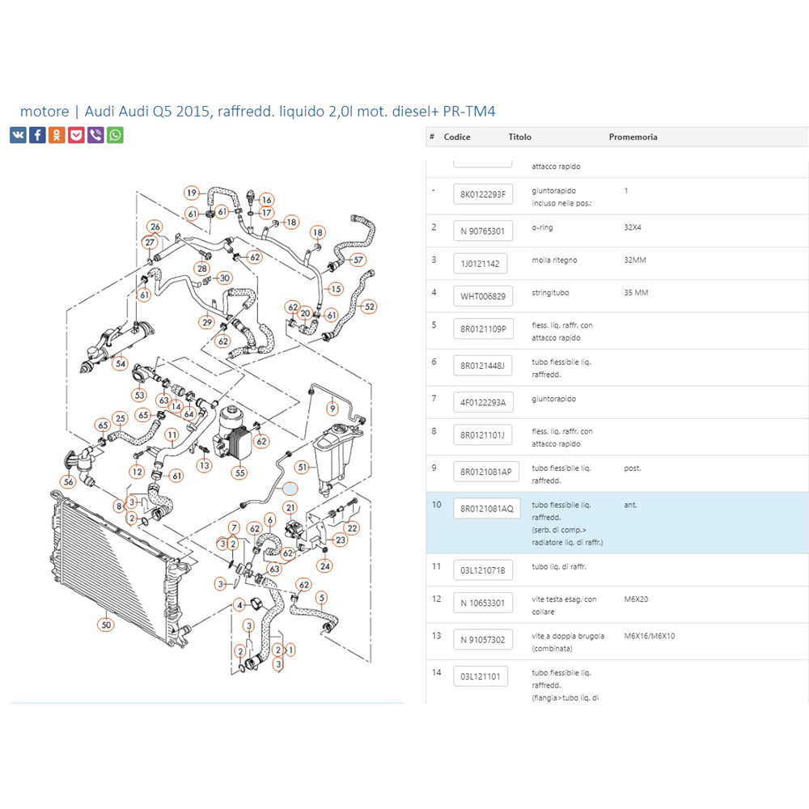Click the stringitubo row title

point(550,293)
